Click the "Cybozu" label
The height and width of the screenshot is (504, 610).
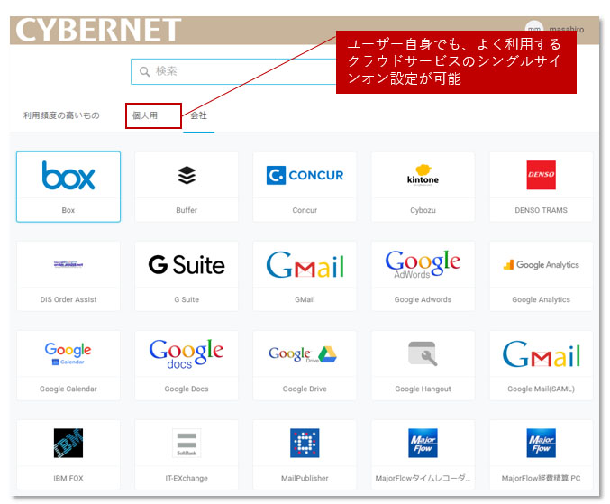click(x=423, y=210)
